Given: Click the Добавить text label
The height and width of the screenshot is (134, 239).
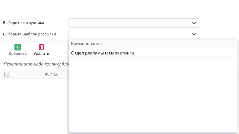Looking at the screenshot, I should coord(18,53).
